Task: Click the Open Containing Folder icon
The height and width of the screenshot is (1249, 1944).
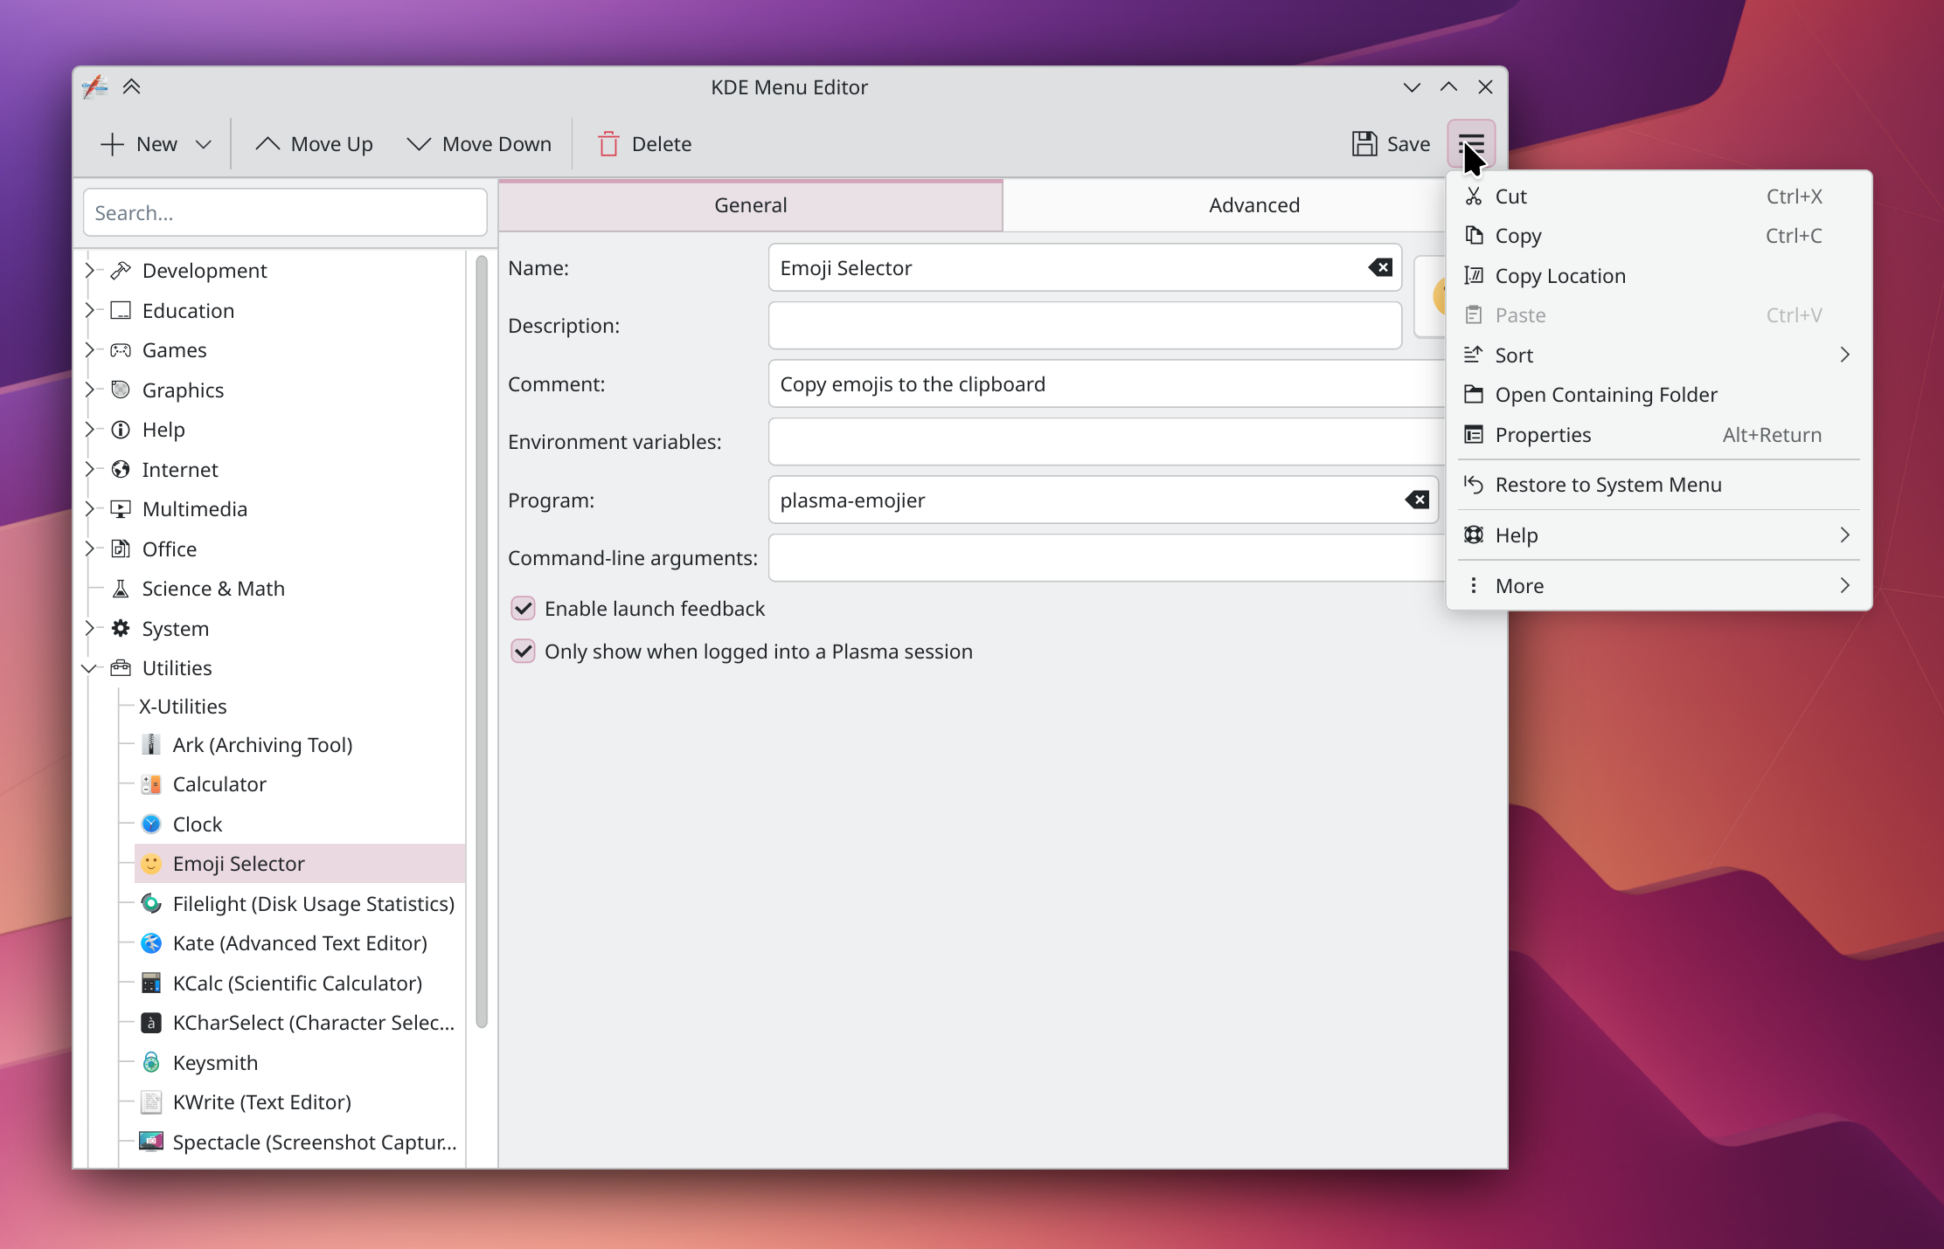Action: point(1474,395)
